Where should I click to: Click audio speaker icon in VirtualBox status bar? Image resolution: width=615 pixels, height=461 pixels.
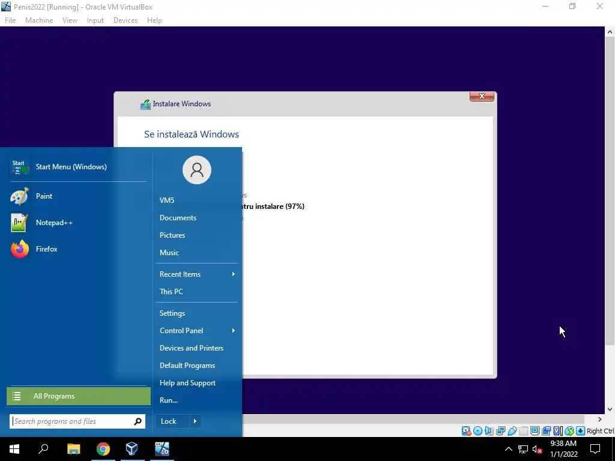coord(489,431)
